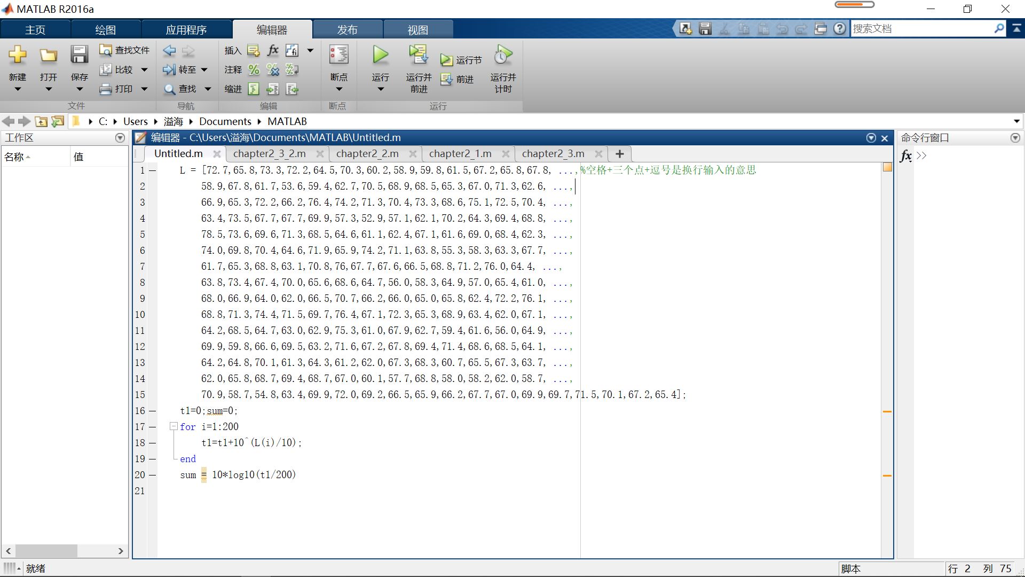Viewport: 1025px width, 577px height.
Task: Click the smart indent (缩进) icon
Action: 254,89
